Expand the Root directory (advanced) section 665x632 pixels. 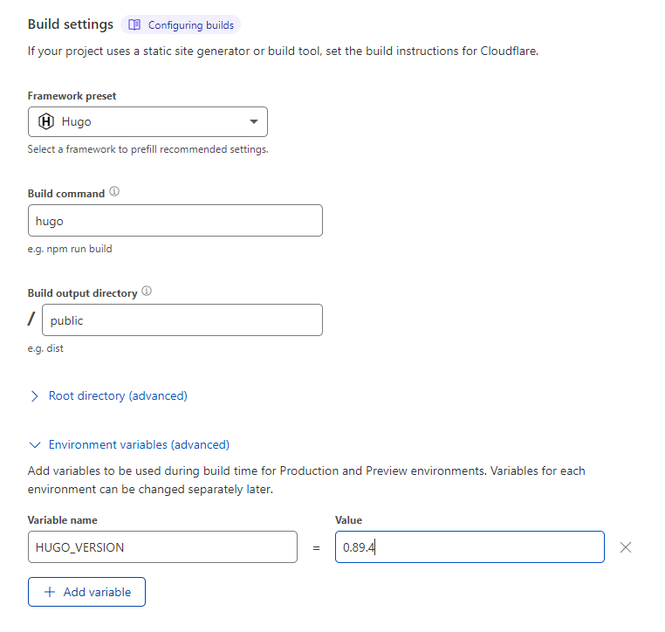[x=118, y=395]
